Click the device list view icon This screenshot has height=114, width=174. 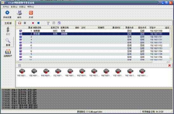coord(20,65)
